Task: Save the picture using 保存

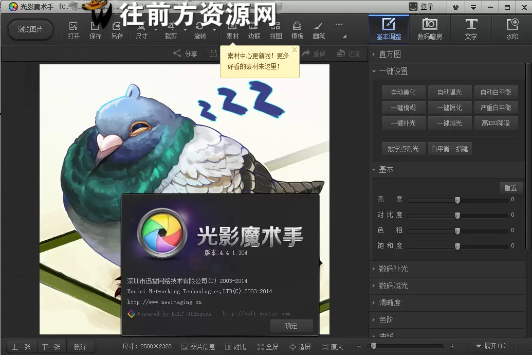Action: pos(95,30)
